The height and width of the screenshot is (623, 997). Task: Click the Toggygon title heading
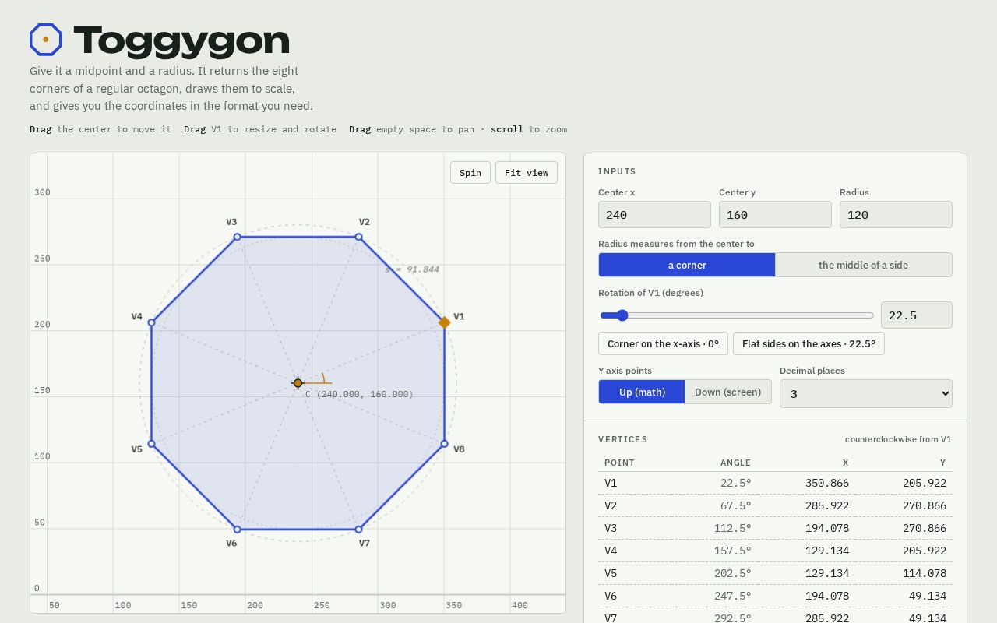point(181,41)
